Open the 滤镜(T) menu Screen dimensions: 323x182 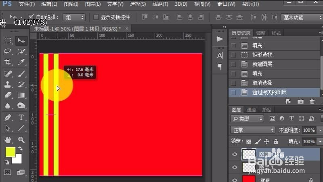[160, 4]
